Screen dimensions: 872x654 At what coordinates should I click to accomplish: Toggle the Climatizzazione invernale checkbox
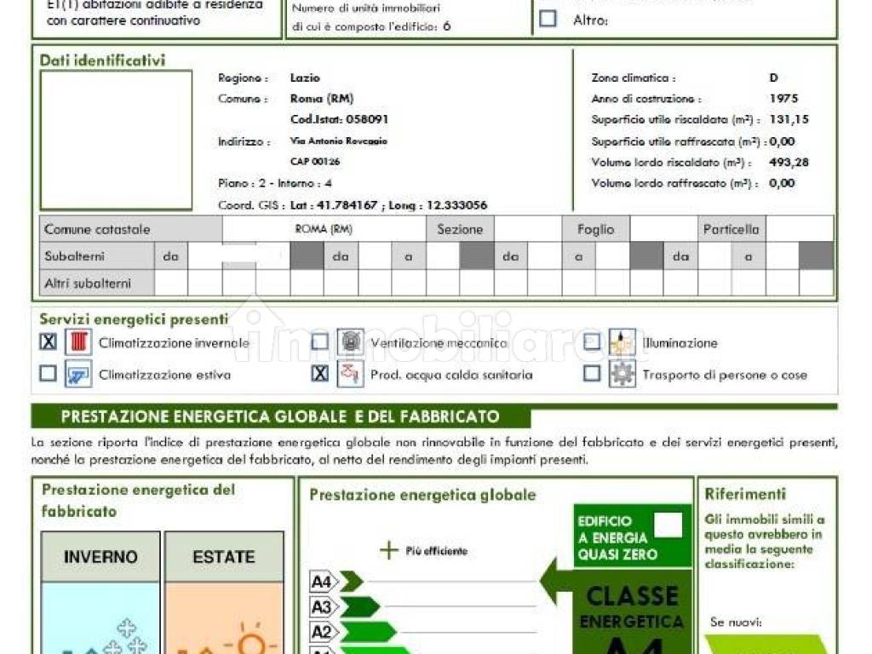tap(49, 341)
